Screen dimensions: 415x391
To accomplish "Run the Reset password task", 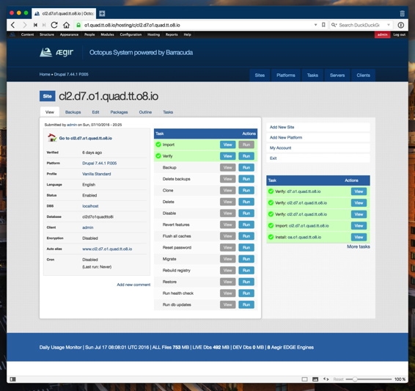I will point(246,247).
